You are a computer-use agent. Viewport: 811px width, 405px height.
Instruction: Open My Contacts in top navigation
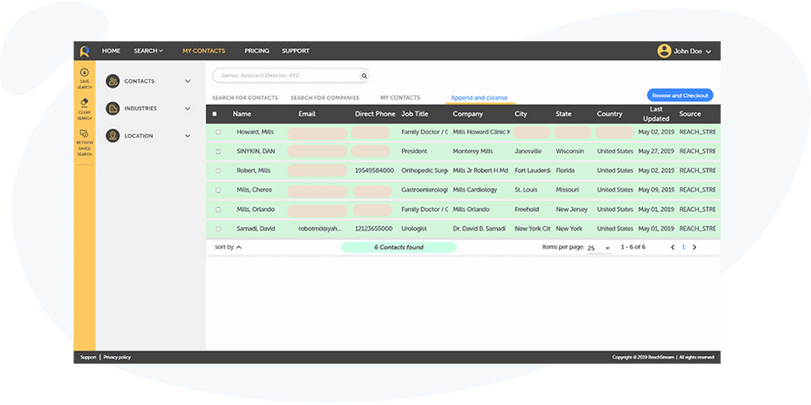204,51
